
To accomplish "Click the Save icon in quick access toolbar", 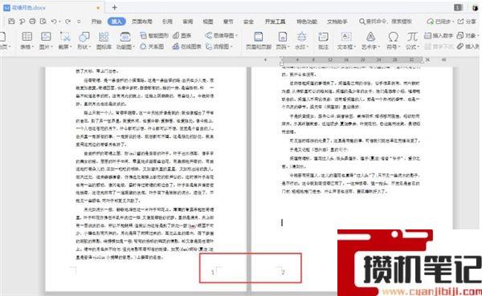I will [11, 22].
